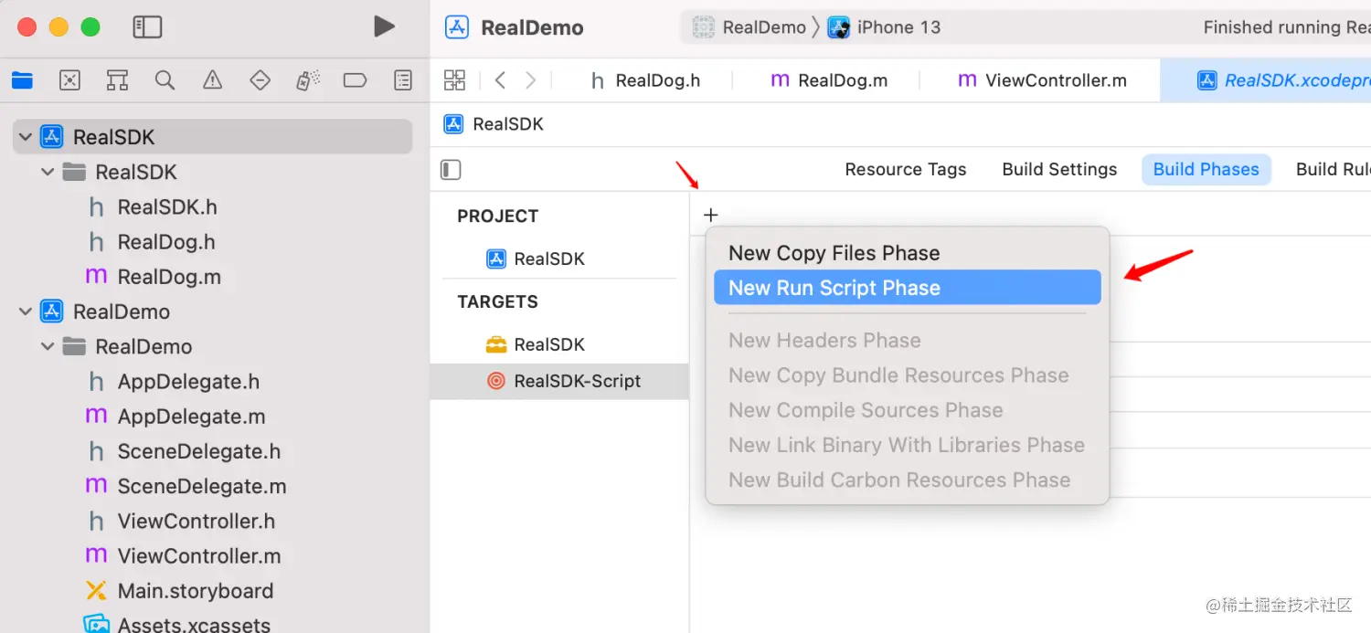This screenshot has width=1371, height=633.
Task: Switch to the Build Settings tab
Action: (1059, 170)
